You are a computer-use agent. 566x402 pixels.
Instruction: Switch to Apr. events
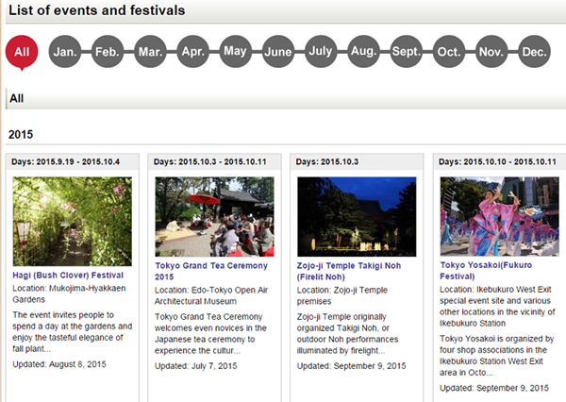tap(192, 52)
